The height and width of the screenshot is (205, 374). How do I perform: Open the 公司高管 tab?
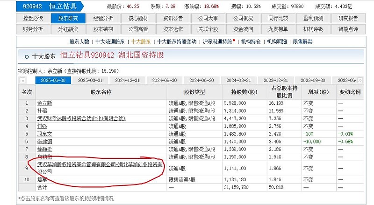[138, 29]
